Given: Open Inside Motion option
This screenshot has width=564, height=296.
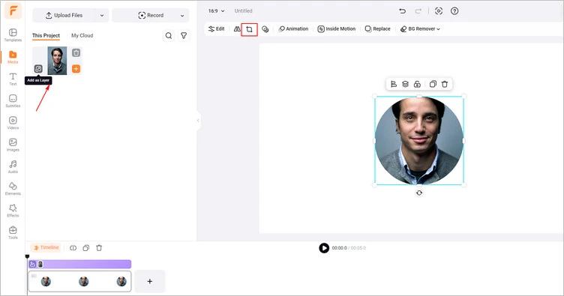Looking at the screenshot, I should [337, 28].
